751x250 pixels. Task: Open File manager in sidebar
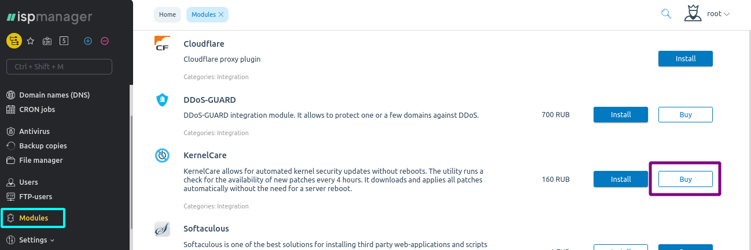[41, 160]
